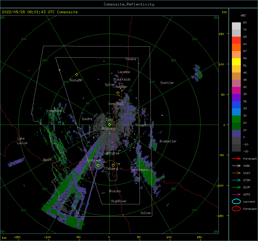The width and height of the screenshot is (258, 241).
Task: Click the Sundre town label
Action: (87, 119)
